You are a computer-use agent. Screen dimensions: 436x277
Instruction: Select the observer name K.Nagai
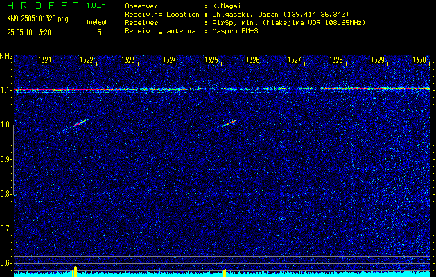pyautogui.click(x=227, y=6)
